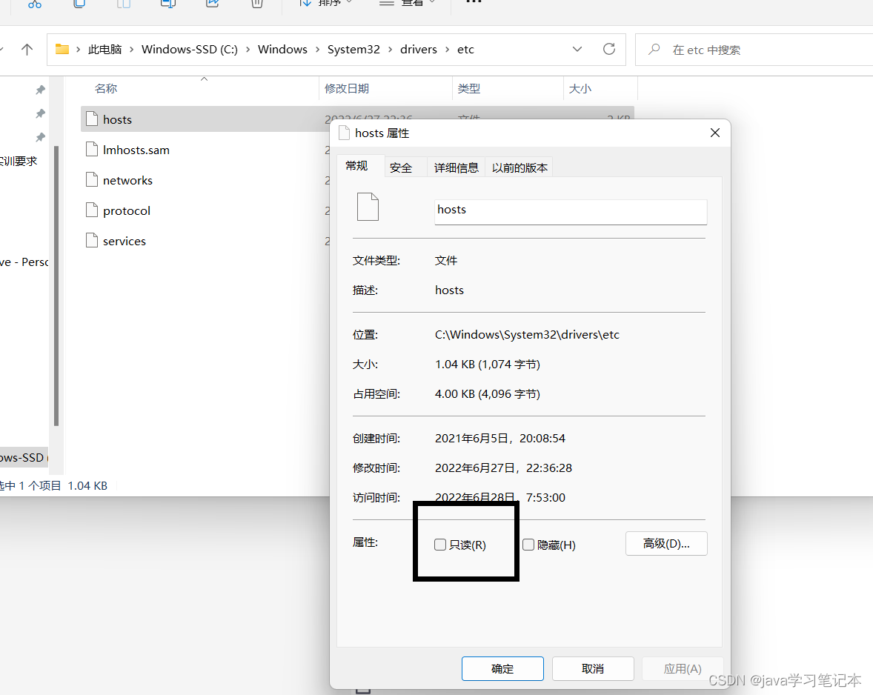873x695 pixels.
Task: Open the address bar history dropdown arrow
Action: 577,49
